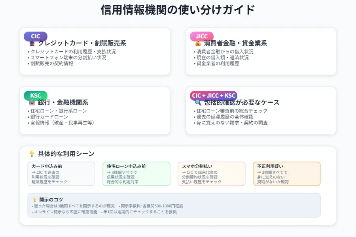Click the tip オンライン開示なら即座に確認可能
This screenshot has width=356, height=237.
[64, 212]
